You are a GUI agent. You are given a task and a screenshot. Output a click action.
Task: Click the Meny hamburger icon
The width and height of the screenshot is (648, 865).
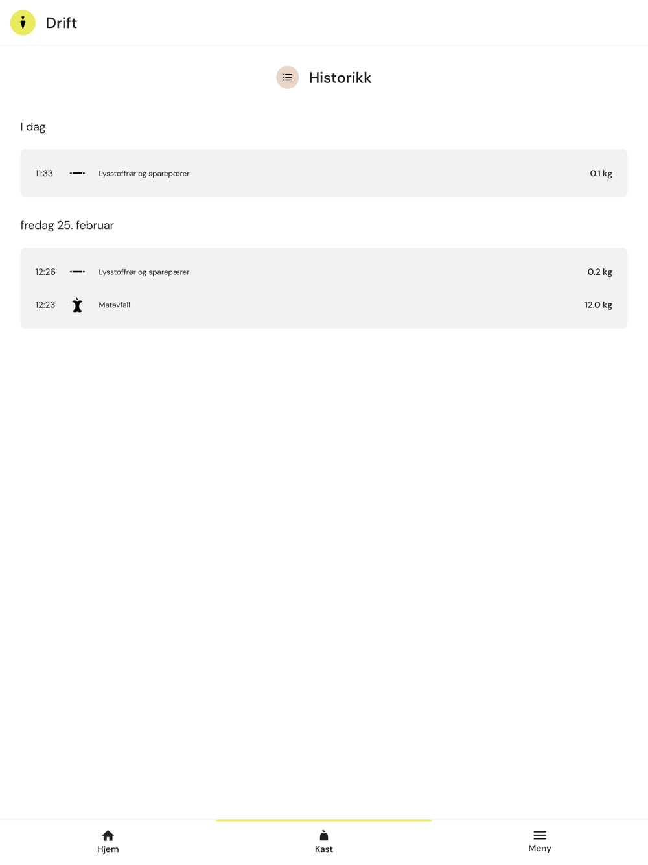[540, 835]
